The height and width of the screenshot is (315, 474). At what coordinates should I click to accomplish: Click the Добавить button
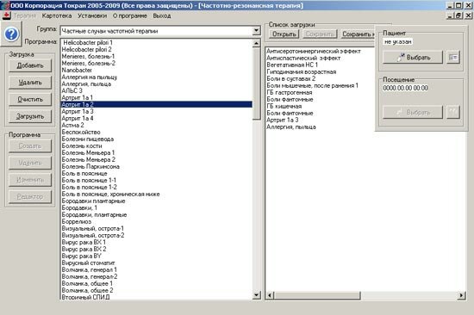coord(30,65)
